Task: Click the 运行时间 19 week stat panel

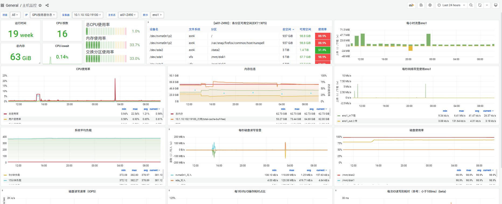Action: point(21,31)
